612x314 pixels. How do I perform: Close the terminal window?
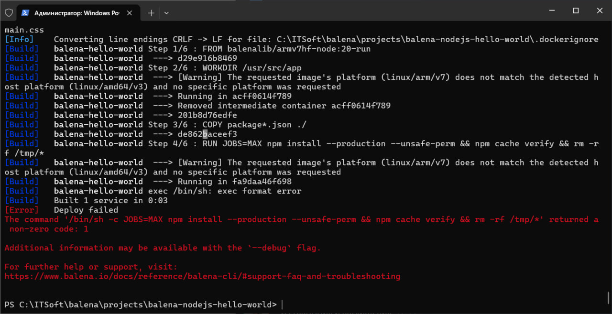pyautogui.click(x=600, y=11)
